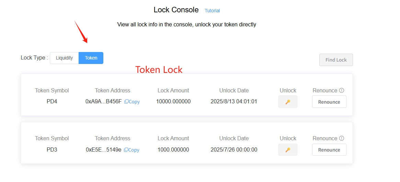Copy the PD4 token address text link

(134, 102)
